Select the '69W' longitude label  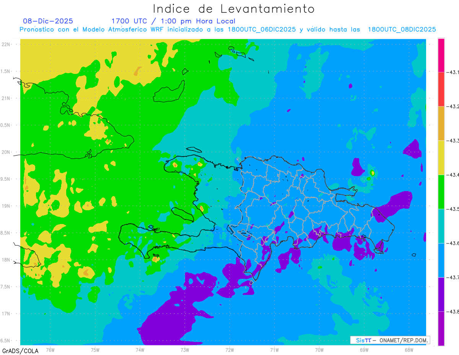(364, 350)
